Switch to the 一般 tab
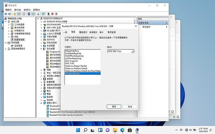This screenshot has height=134, width=215. tap(65, 32)
